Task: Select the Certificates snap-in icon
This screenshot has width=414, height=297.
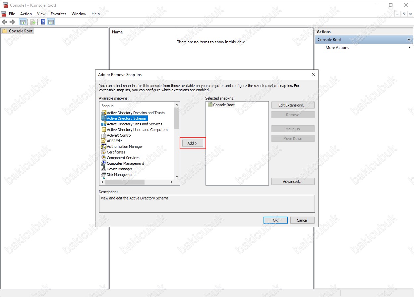Action: (x=104, y=152)
